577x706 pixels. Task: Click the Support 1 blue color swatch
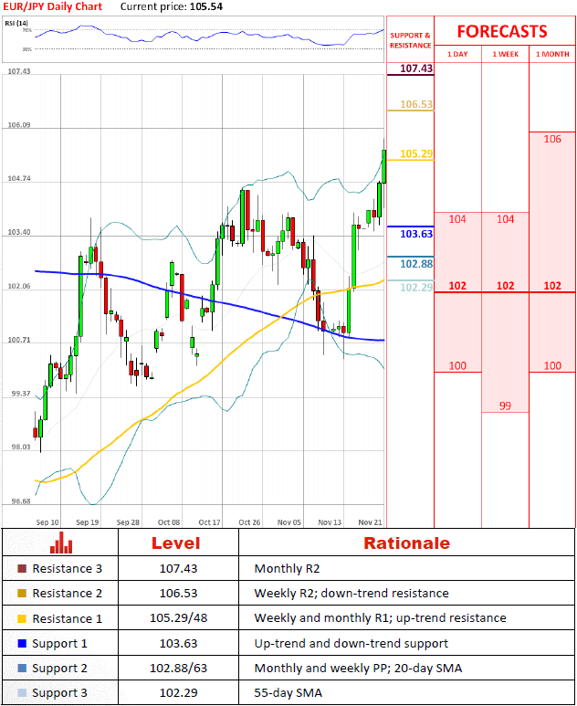(22, 643)
